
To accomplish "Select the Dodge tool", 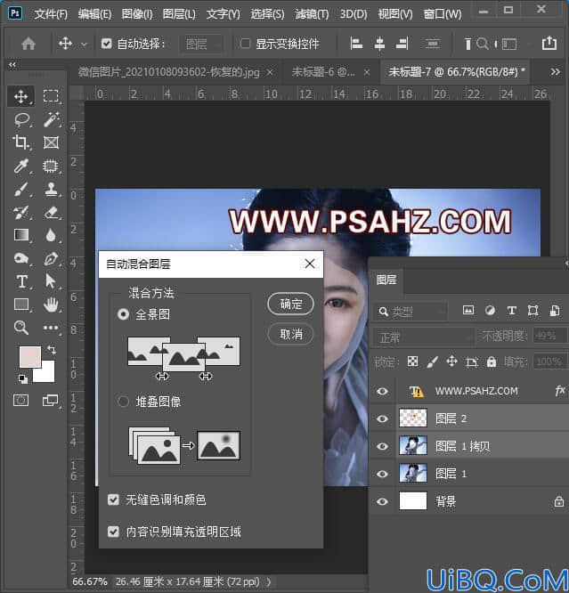I will click(21, 259).
